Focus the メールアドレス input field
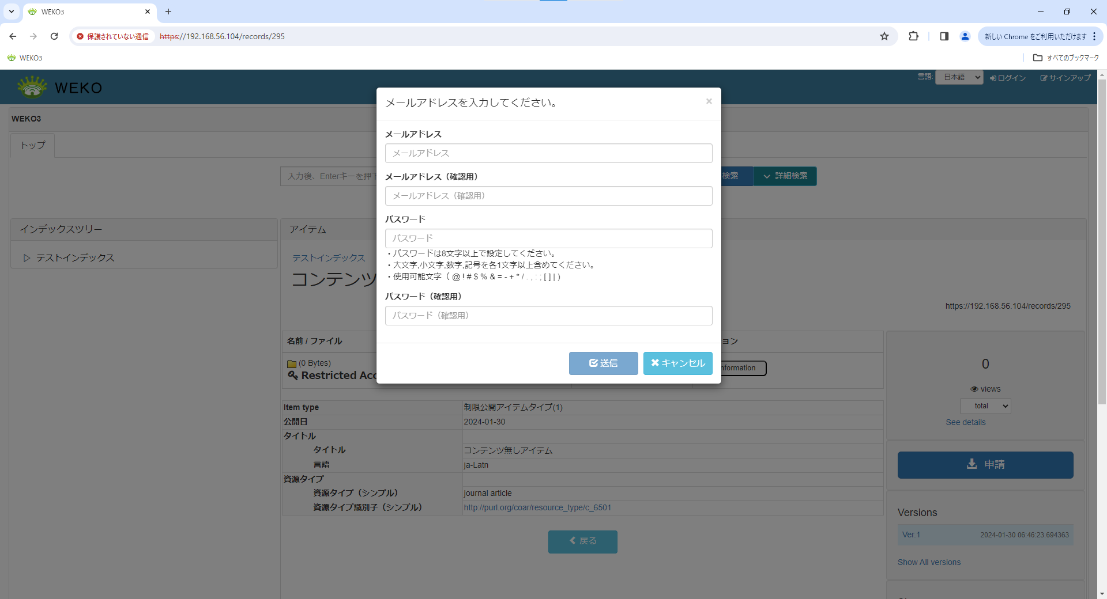The height and width of the screenshot is (599, 1107). tap(548, 153)
